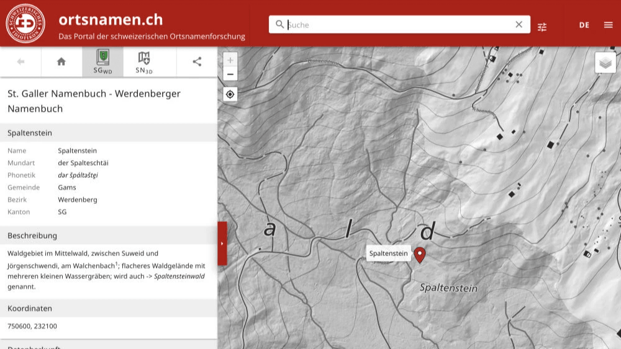The image size is (621, 349).
Task: Click the home icon in the panel toolbar
Action: (x=61, y=61)
